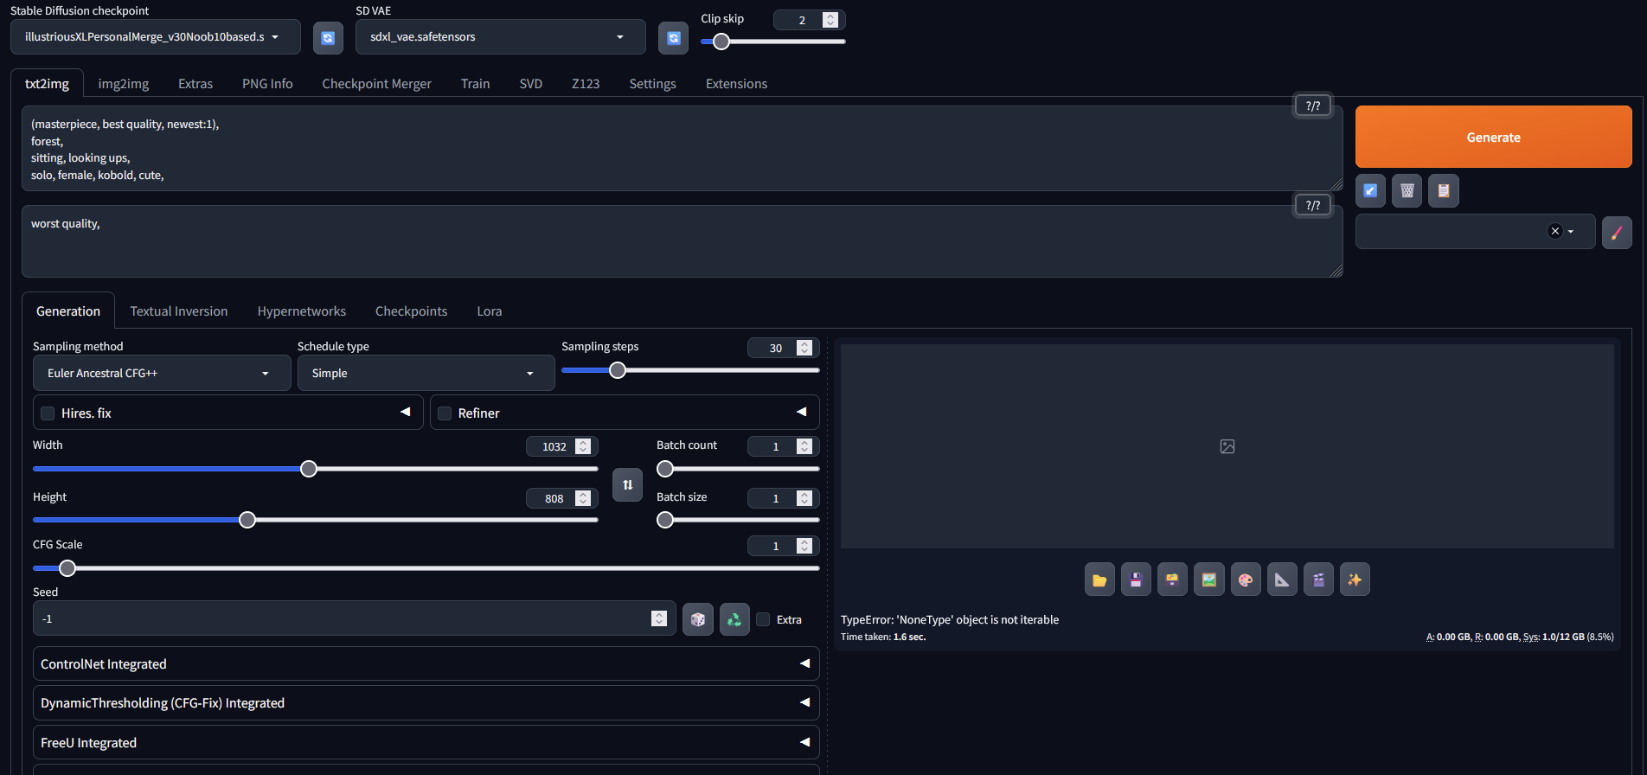The height and width of the screenshot is (775, 1647).
Task: Open the styles dropdown arrow
Action: coord(1571,232)
